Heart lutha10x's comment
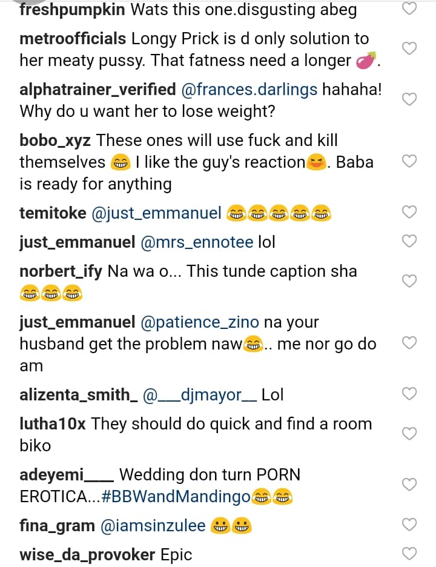436x567 pixels. tap(410, 434)
